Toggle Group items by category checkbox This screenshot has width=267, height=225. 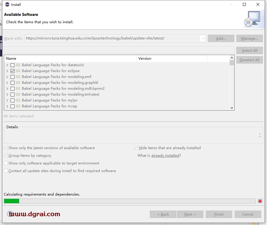pos(6,156)
